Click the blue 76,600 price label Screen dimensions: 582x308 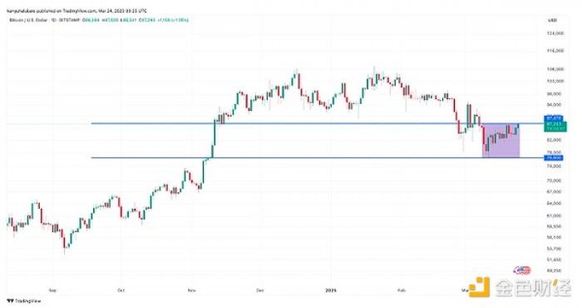coord(555,158)
